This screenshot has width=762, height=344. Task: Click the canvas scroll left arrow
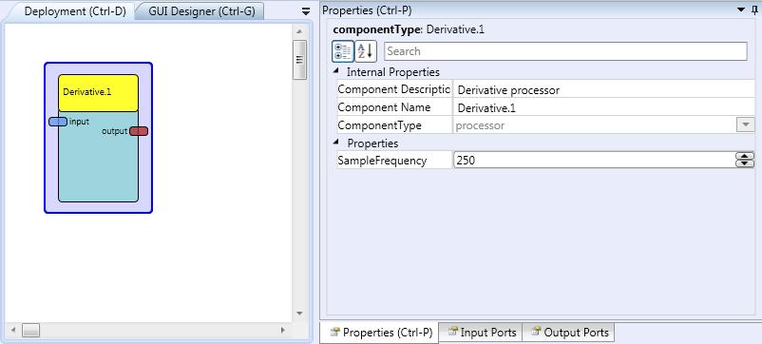(x=13, y=331)
